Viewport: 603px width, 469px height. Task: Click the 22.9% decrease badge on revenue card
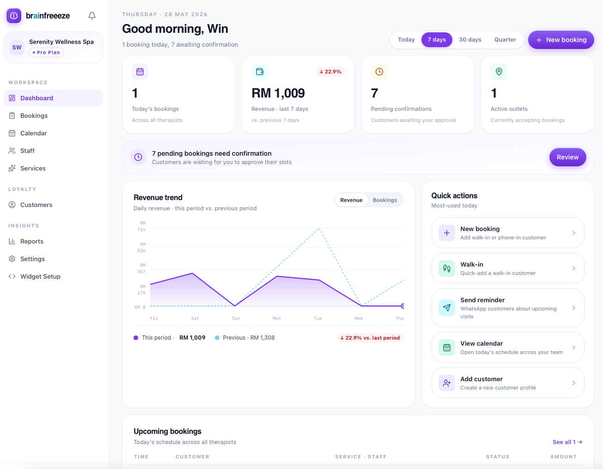(330, 72)
